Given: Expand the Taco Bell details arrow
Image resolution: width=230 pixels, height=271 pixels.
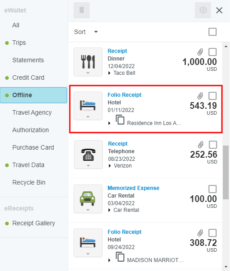Looking at the screenshot, I should coord(109,73).
